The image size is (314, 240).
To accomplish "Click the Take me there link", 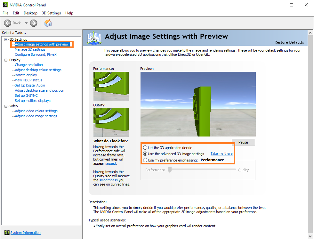I will (221, 153).
